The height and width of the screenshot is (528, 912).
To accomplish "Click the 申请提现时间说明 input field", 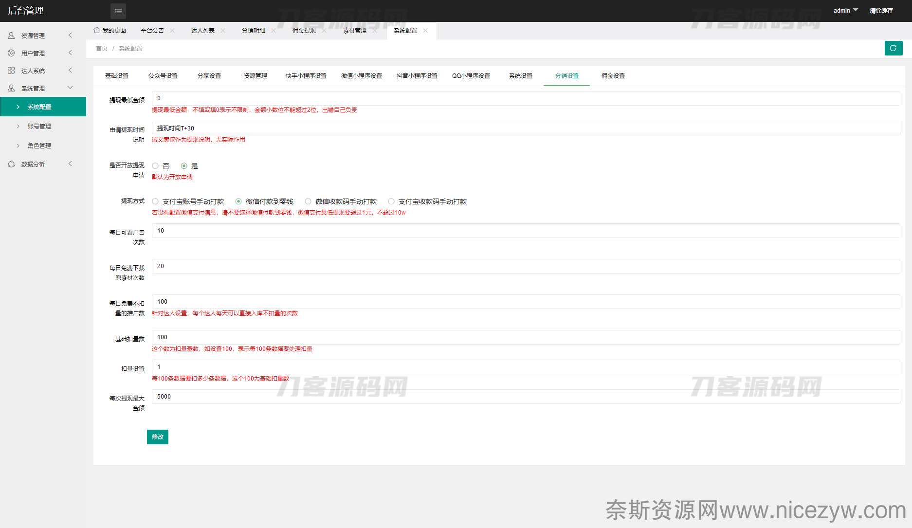I will click(x=526, y=128).
